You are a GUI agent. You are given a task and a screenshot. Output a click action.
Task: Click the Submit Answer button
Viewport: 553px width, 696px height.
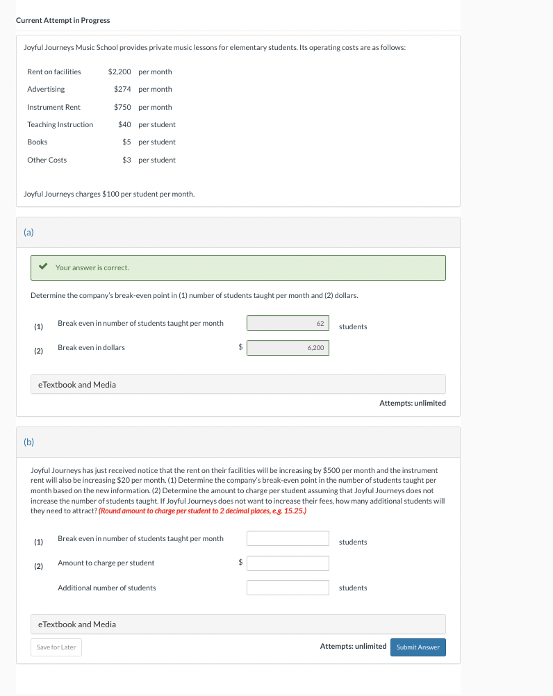click(x=418, y=647)
